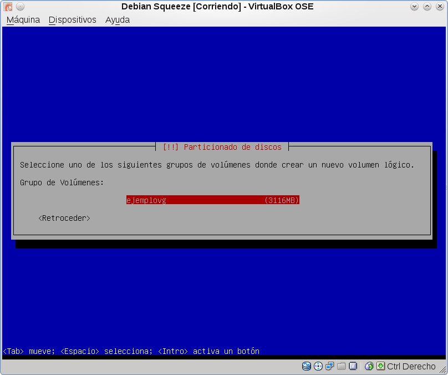Click the round sticky button in title bar

20,6
